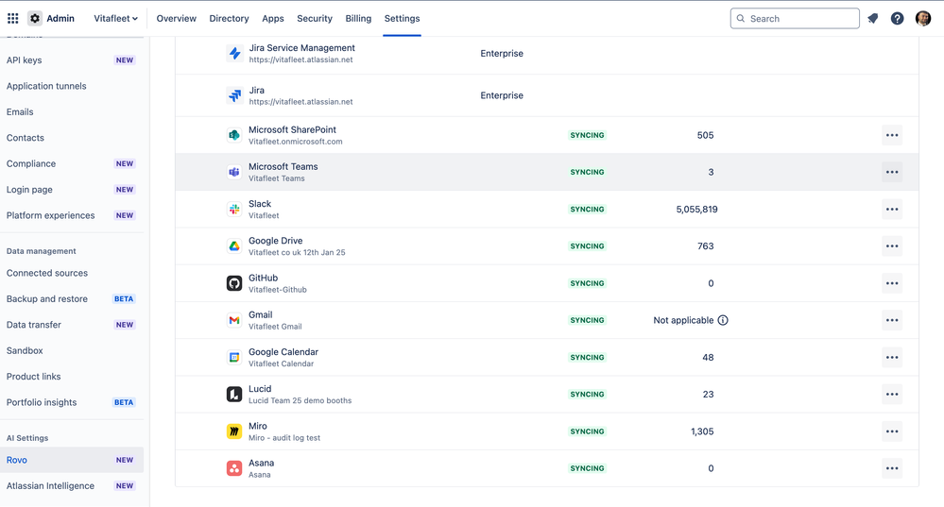Screen dimensions: 944x507
Task: Click the SharePoint count 505
Action: pos(705,135)
